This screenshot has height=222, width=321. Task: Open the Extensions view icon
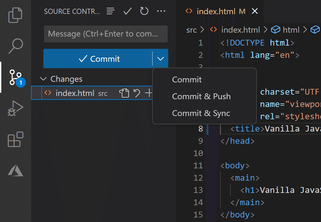16,140
